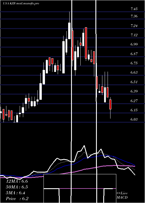145x203 pixels.
Task: Click the 6.27 price axis label
Action: (134, 101)
